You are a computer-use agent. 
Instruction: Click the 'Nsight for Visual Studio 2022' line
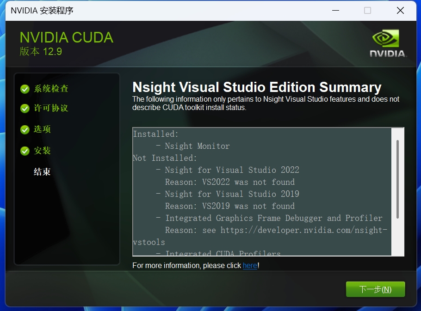(x=232, y=170)
